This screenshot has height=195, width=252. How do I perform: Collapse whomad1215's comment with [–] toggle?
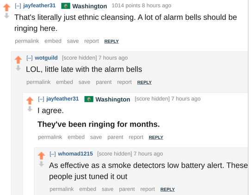[53, 154]
